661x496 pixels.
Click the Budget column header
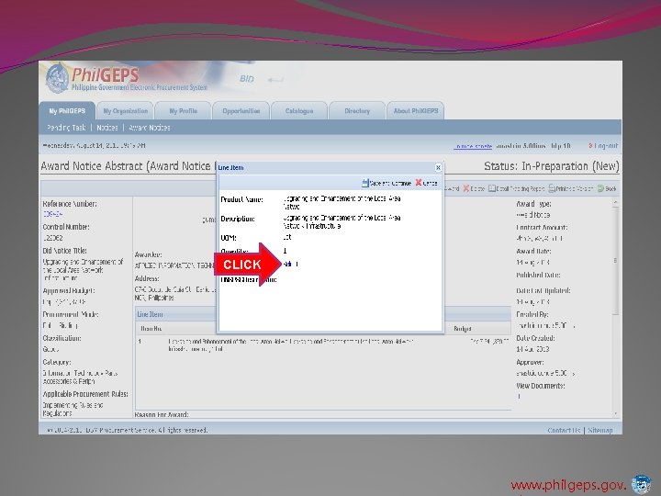click(x=463, y=329)
